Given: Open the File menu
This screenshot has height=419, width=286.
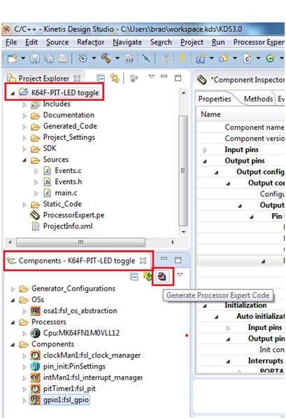Looking at the screenshot, I should pos(11,42).
